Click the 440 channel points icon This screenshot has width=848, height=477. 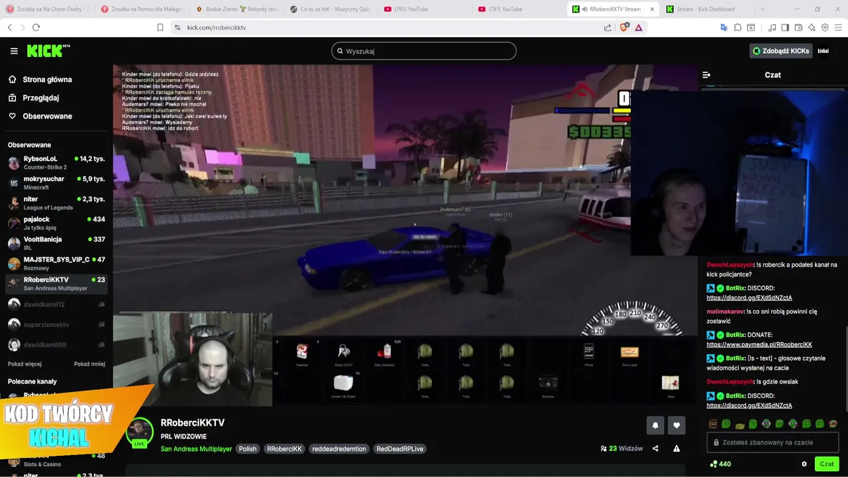click(714, 464)
